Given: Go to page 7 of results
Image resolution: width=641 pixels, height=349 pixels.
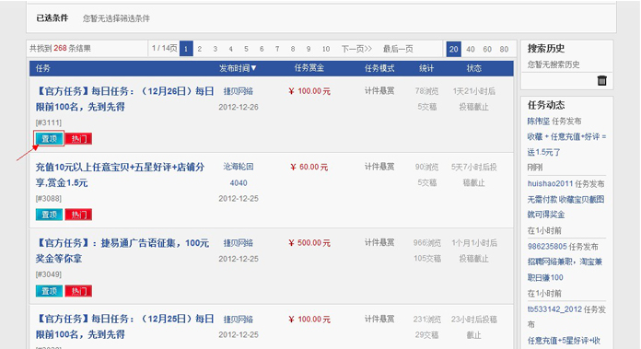Looking at the screenshot, I should pyautogui.click(x=277, y=49).
